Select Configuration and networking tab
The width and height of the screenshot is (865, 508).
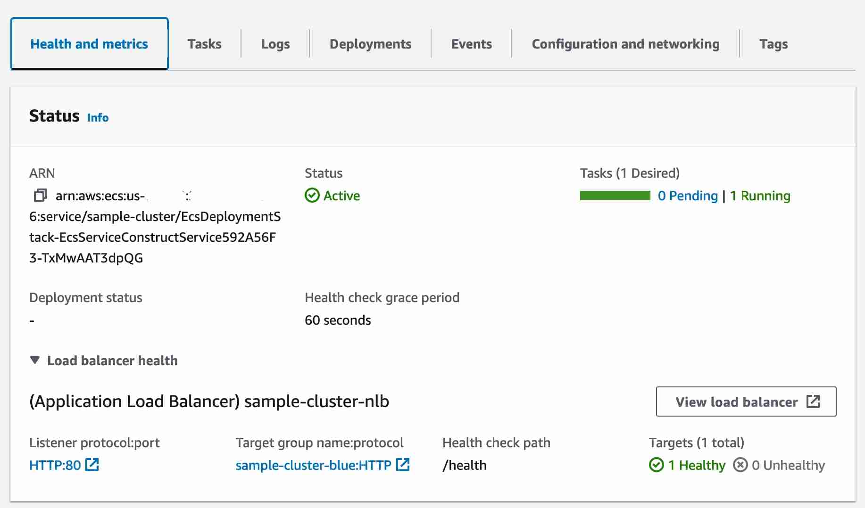[625, 44]
